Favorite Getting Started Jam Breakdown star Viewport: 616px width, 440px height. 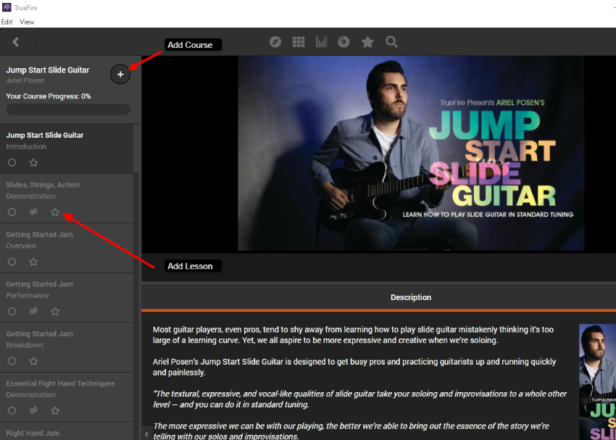pyautogui.click(x=33, y=361)
